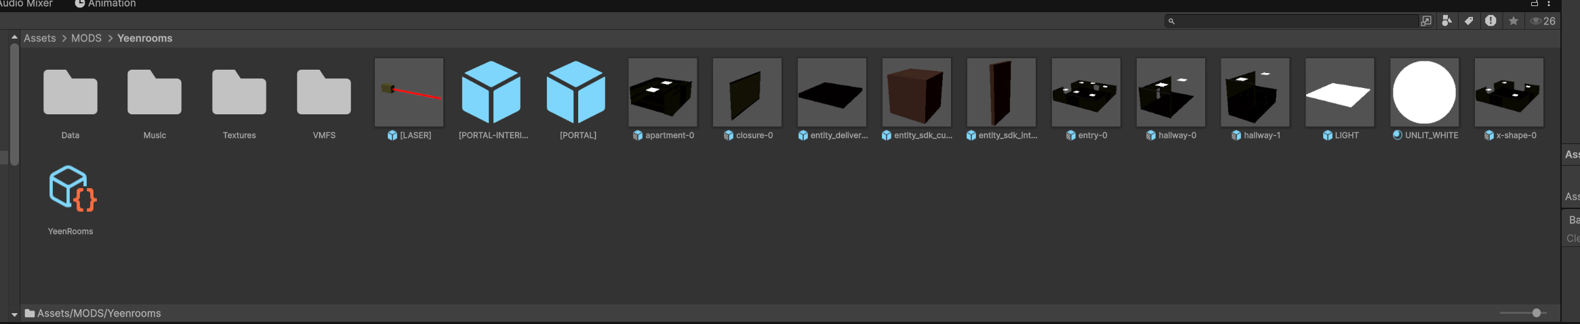
Task: Toggle hidden packages visibility eye showing 26
Action: [1543, 21]
